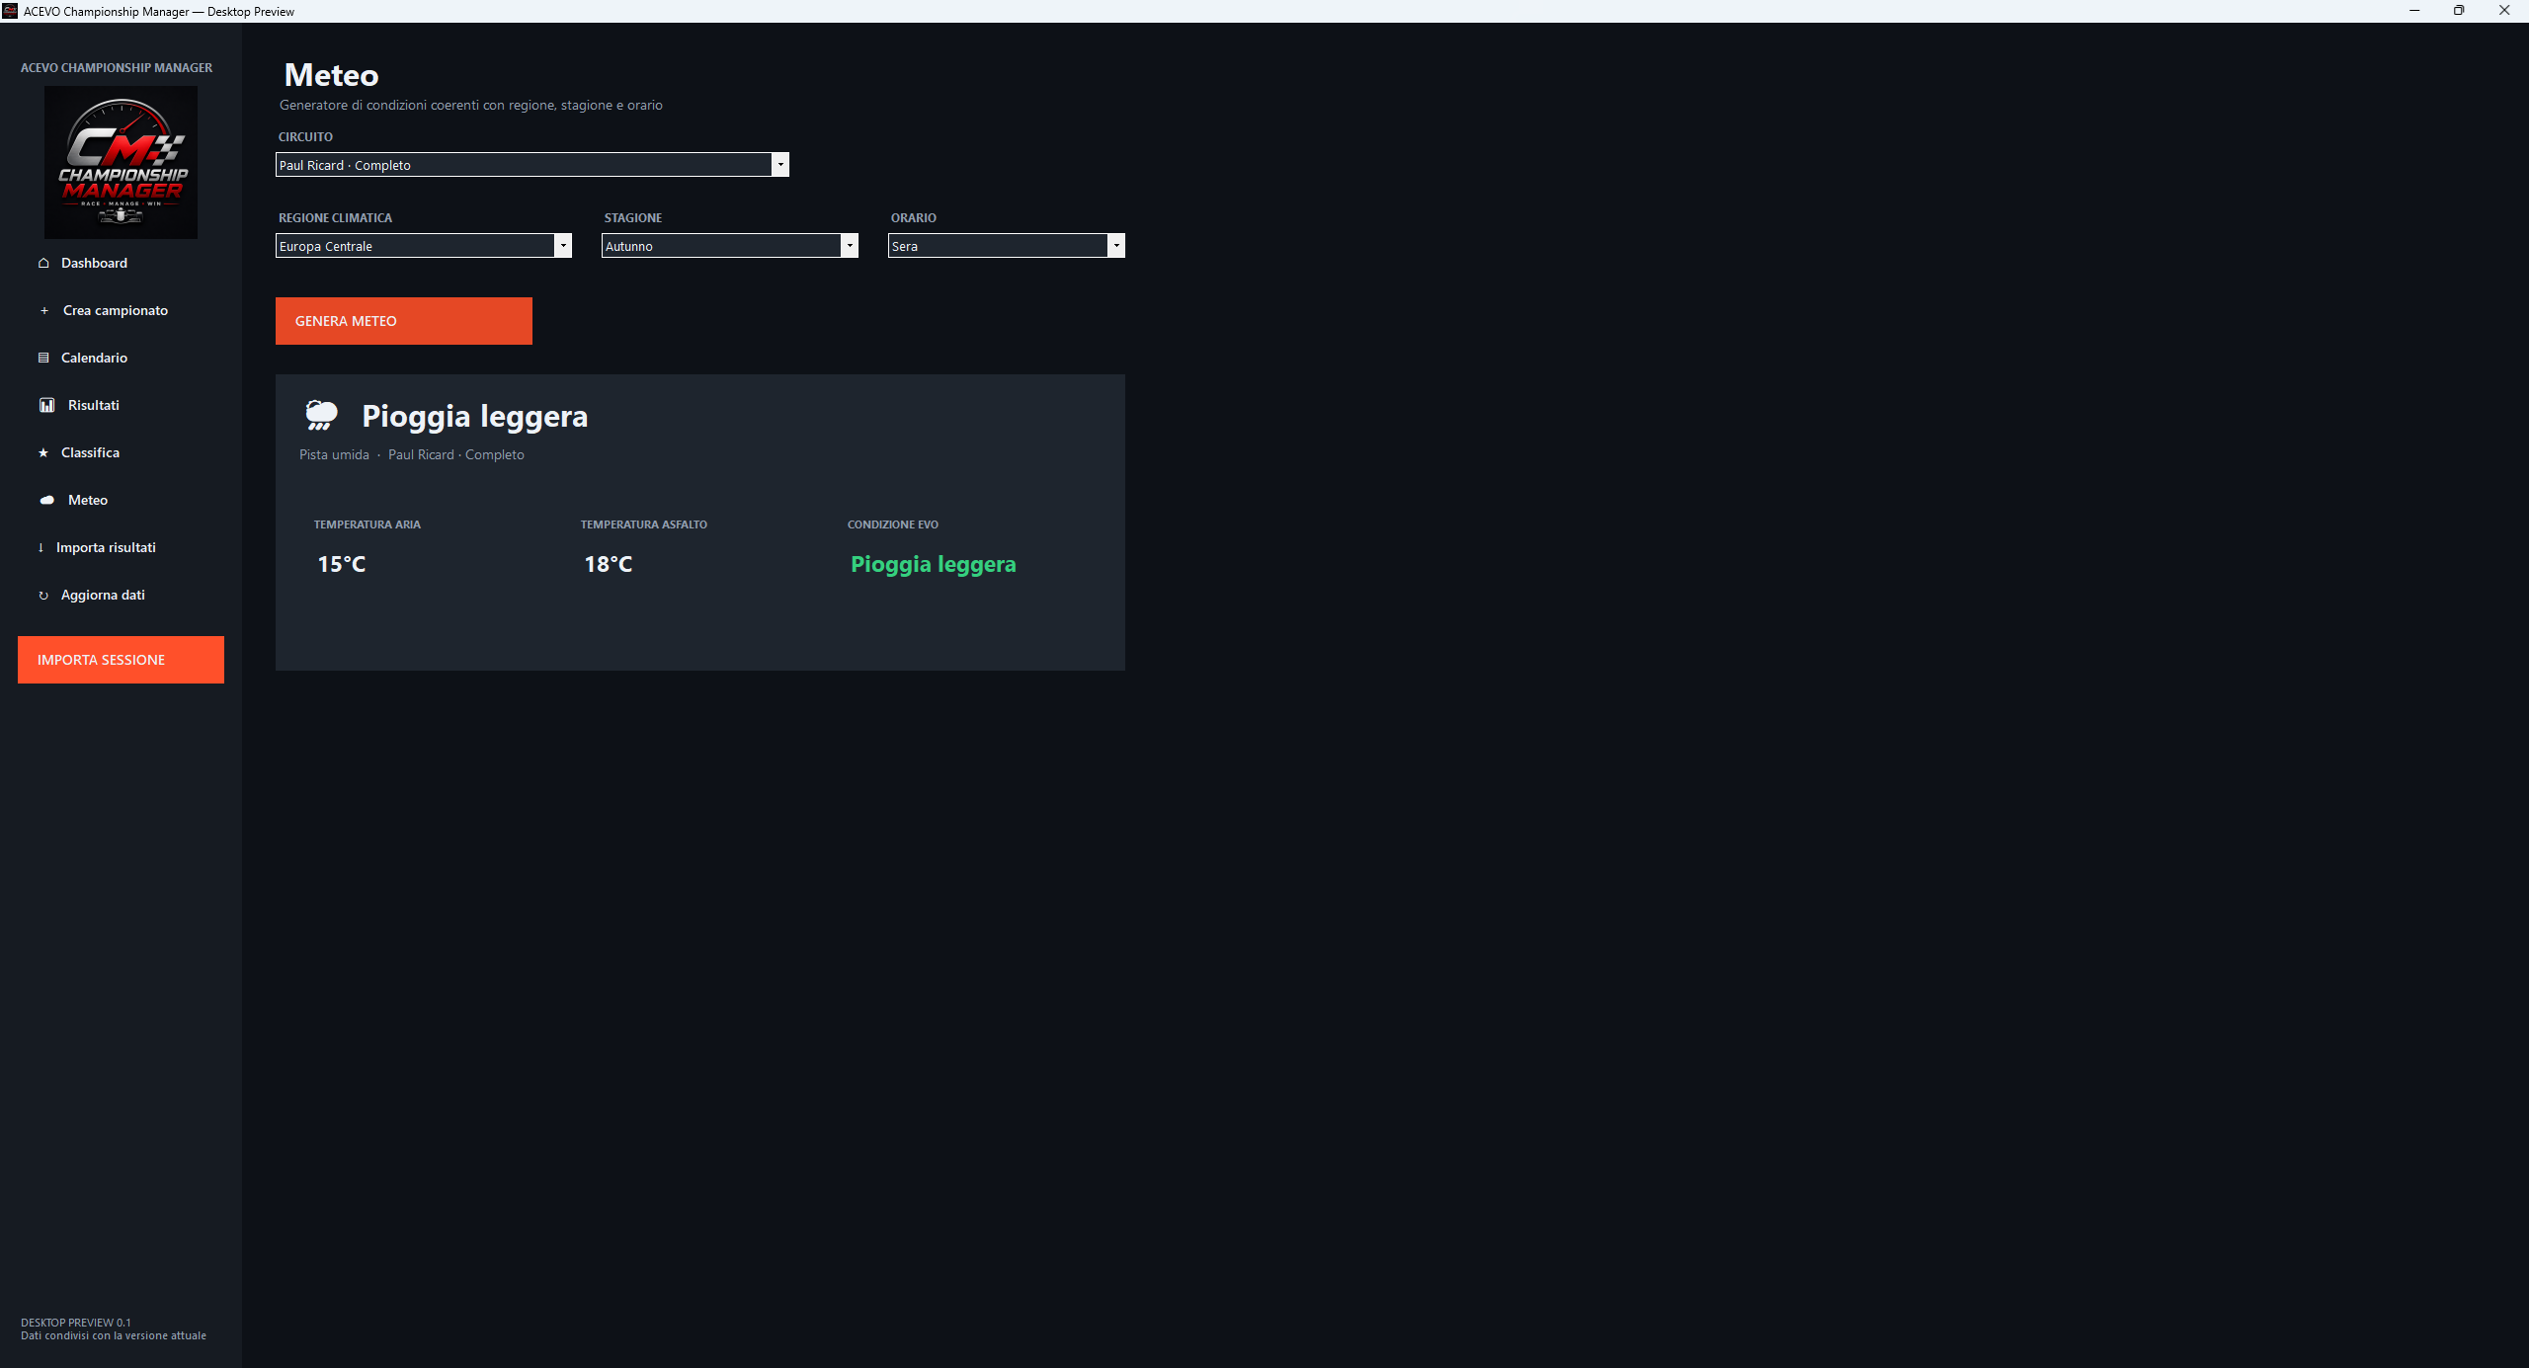Expand the Orario dropdown arrow

(x=1116, y=246)
